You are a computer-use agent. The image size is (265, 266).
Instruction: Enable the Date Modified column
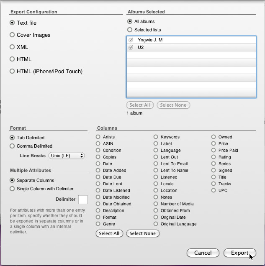coord(98,197)
